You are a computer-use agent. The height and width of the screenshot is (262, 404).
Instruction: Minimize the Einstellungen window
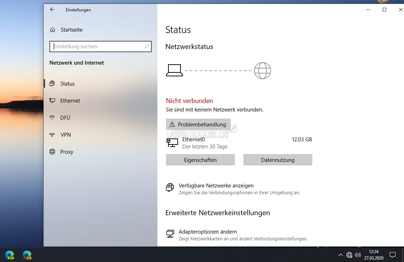click(x=368, y=10)
